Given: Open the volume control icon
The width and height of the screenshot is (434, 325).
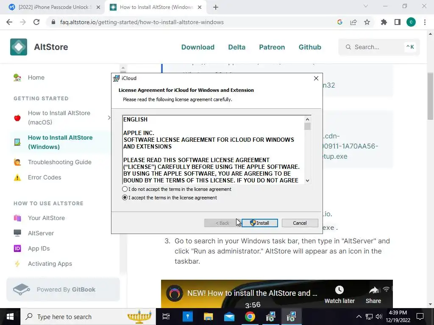Looking at the screenshot, I should (378, 317).
